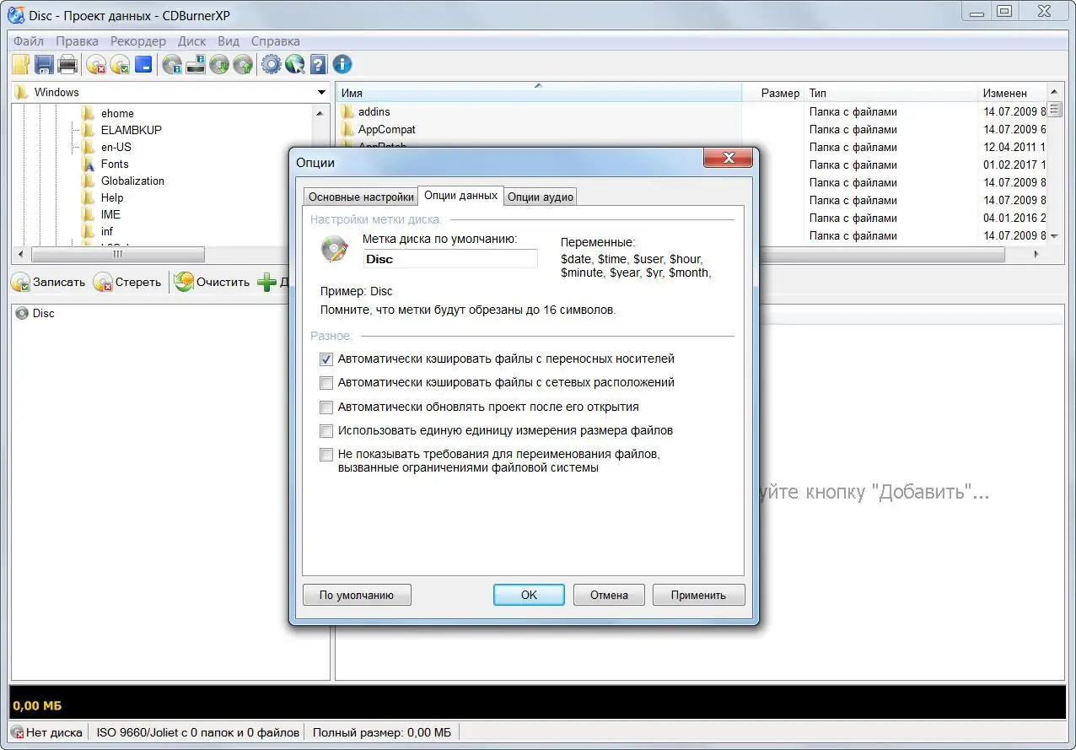Show drive information via the drive info icon
This screenshot has width=1076, height=750.
[x=196, y=64]
